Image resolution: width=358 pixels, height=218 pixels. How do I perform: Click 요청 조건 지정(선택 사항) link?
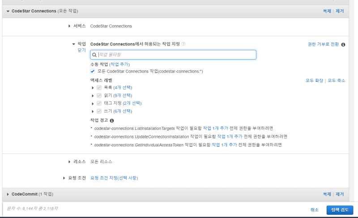(114, 178)
